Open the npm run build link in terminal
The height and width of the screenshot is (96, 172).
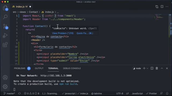[x=68, y=84]
